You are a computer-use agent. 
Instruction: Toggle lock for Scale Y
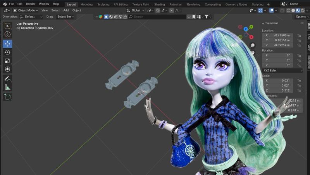click(299, 85)
